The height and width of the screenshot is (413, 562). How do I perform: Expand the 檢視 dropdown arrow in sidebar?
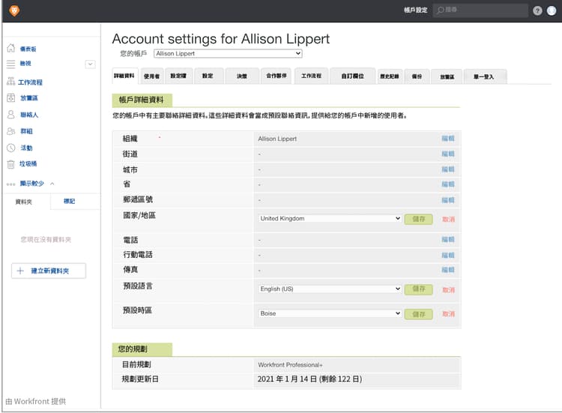tap(91, 64)
